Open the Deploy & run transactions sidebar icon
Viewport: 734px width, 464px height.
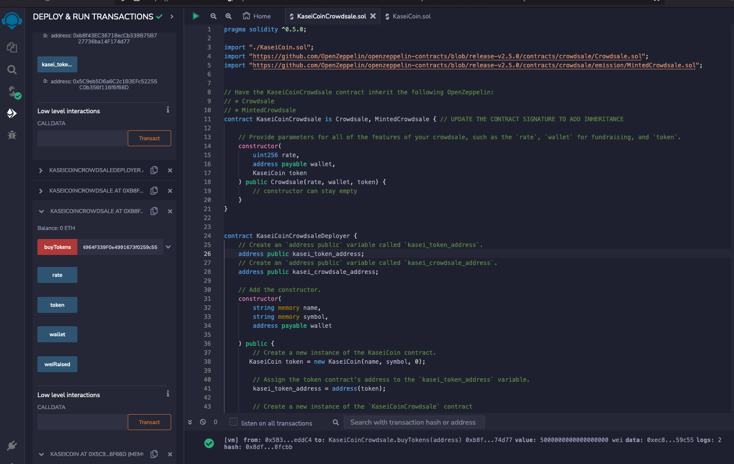click(12, 113)
